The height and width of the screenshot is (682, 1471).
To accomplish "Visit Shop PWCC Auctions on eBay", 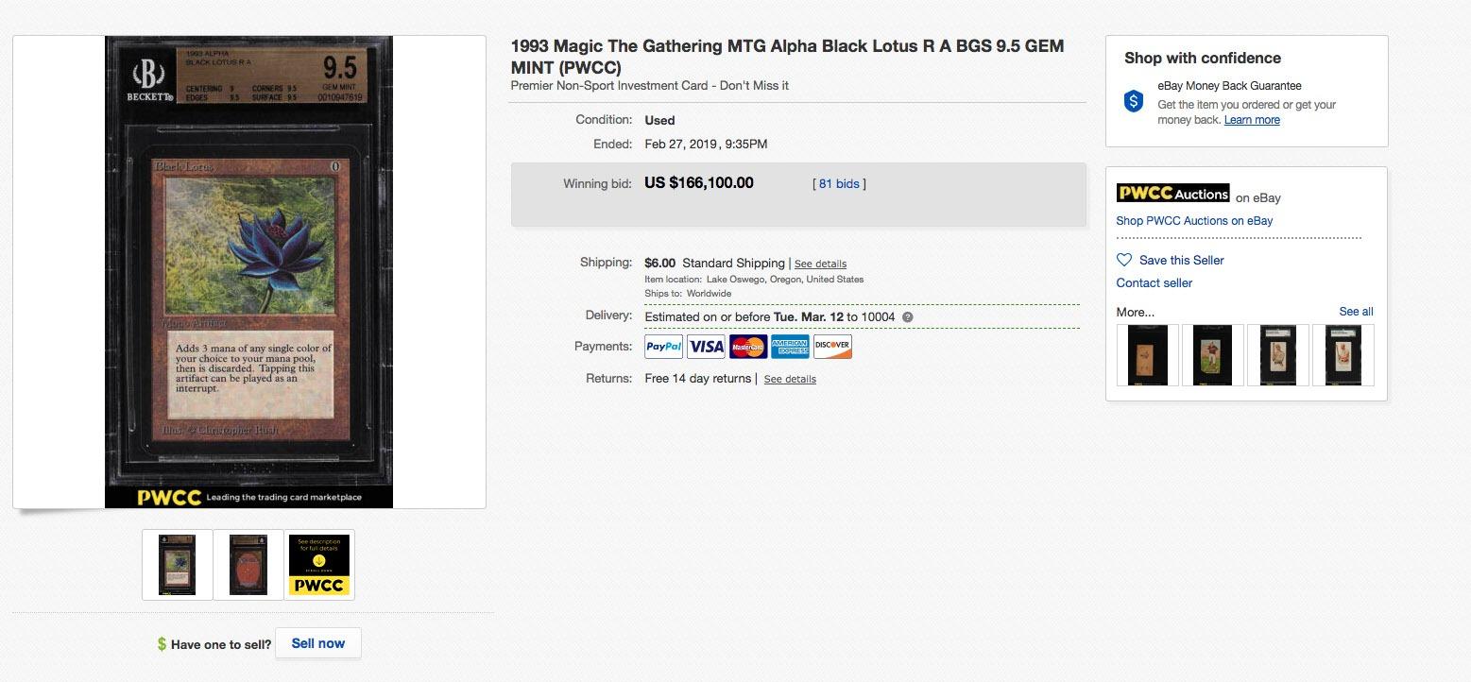I will point(1194,221).
